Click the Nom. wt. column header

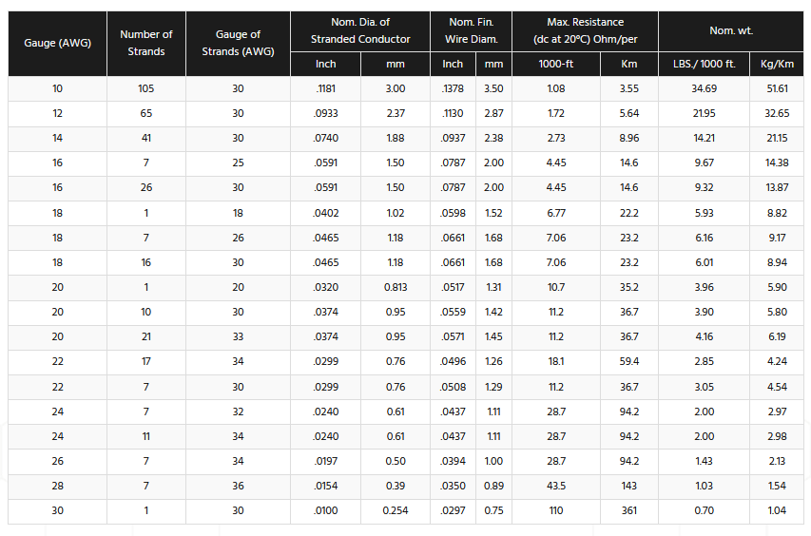[730, 30]
